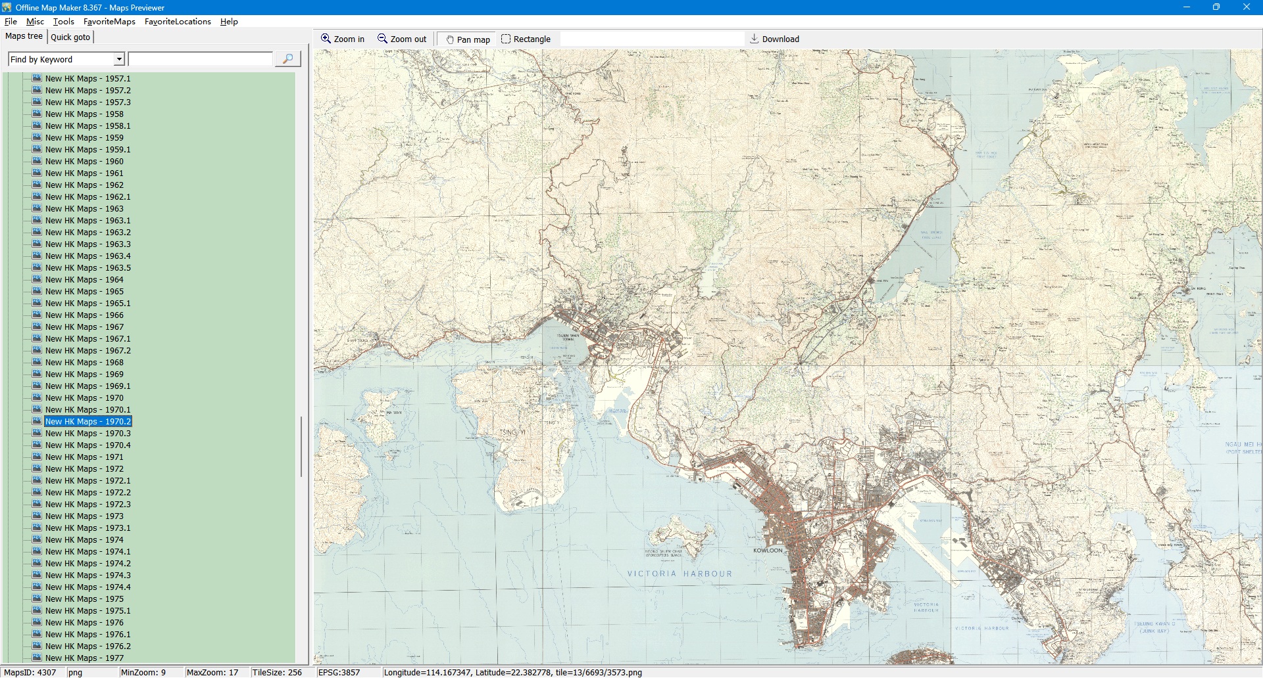Open the FavoriteMaps menu
The width and height of the screenshot is (1263, 678).
point(109,22)
